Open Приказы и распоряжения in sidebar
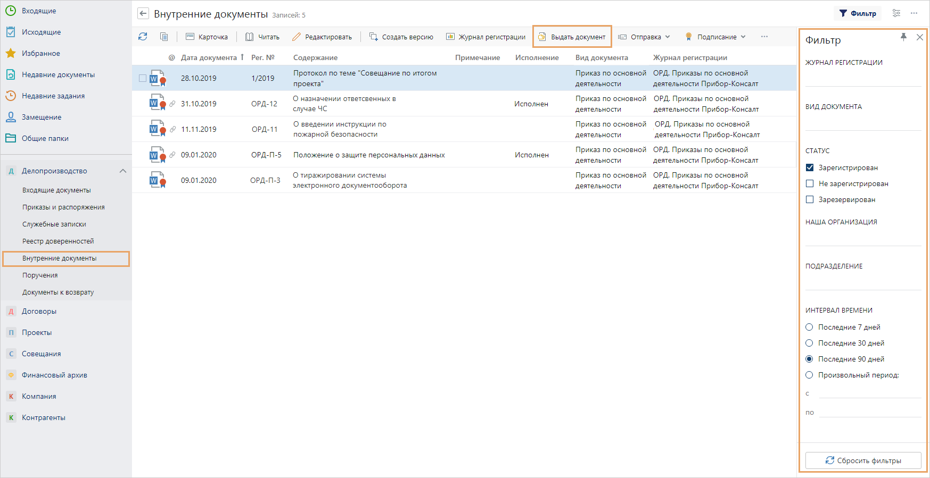This screenshot has width=930, height=478. [x=63, y=207]
